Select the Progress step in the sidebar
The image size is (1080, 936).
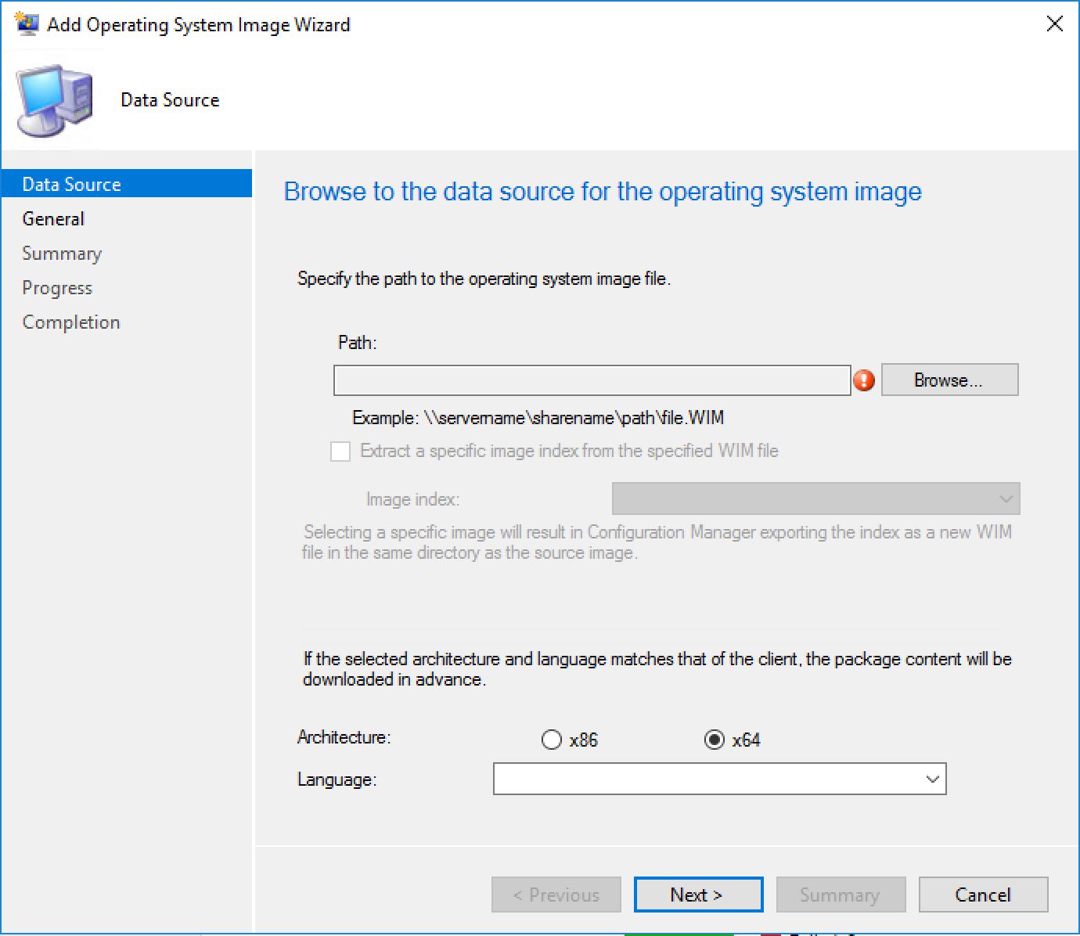point(56,287)
